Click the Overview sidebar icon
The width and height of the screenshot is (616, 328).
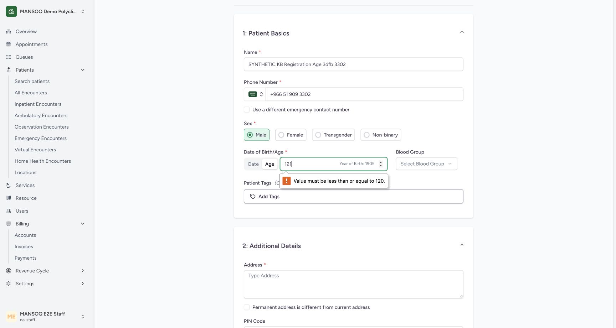click(9, 31)
